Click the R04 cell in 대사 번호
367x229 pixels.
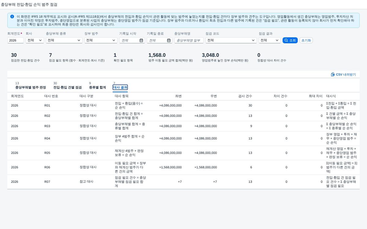(x=47, y=139)
